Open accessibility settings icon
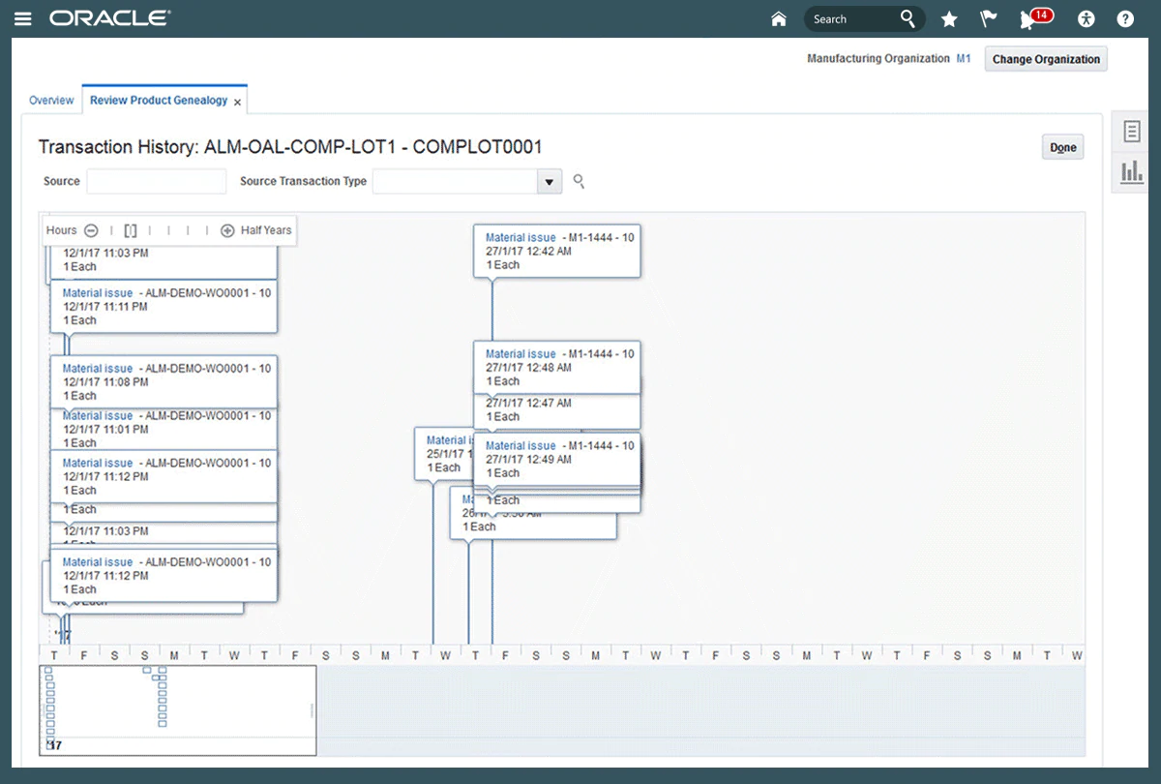 pyautogui.click(x=1087, y=18)
